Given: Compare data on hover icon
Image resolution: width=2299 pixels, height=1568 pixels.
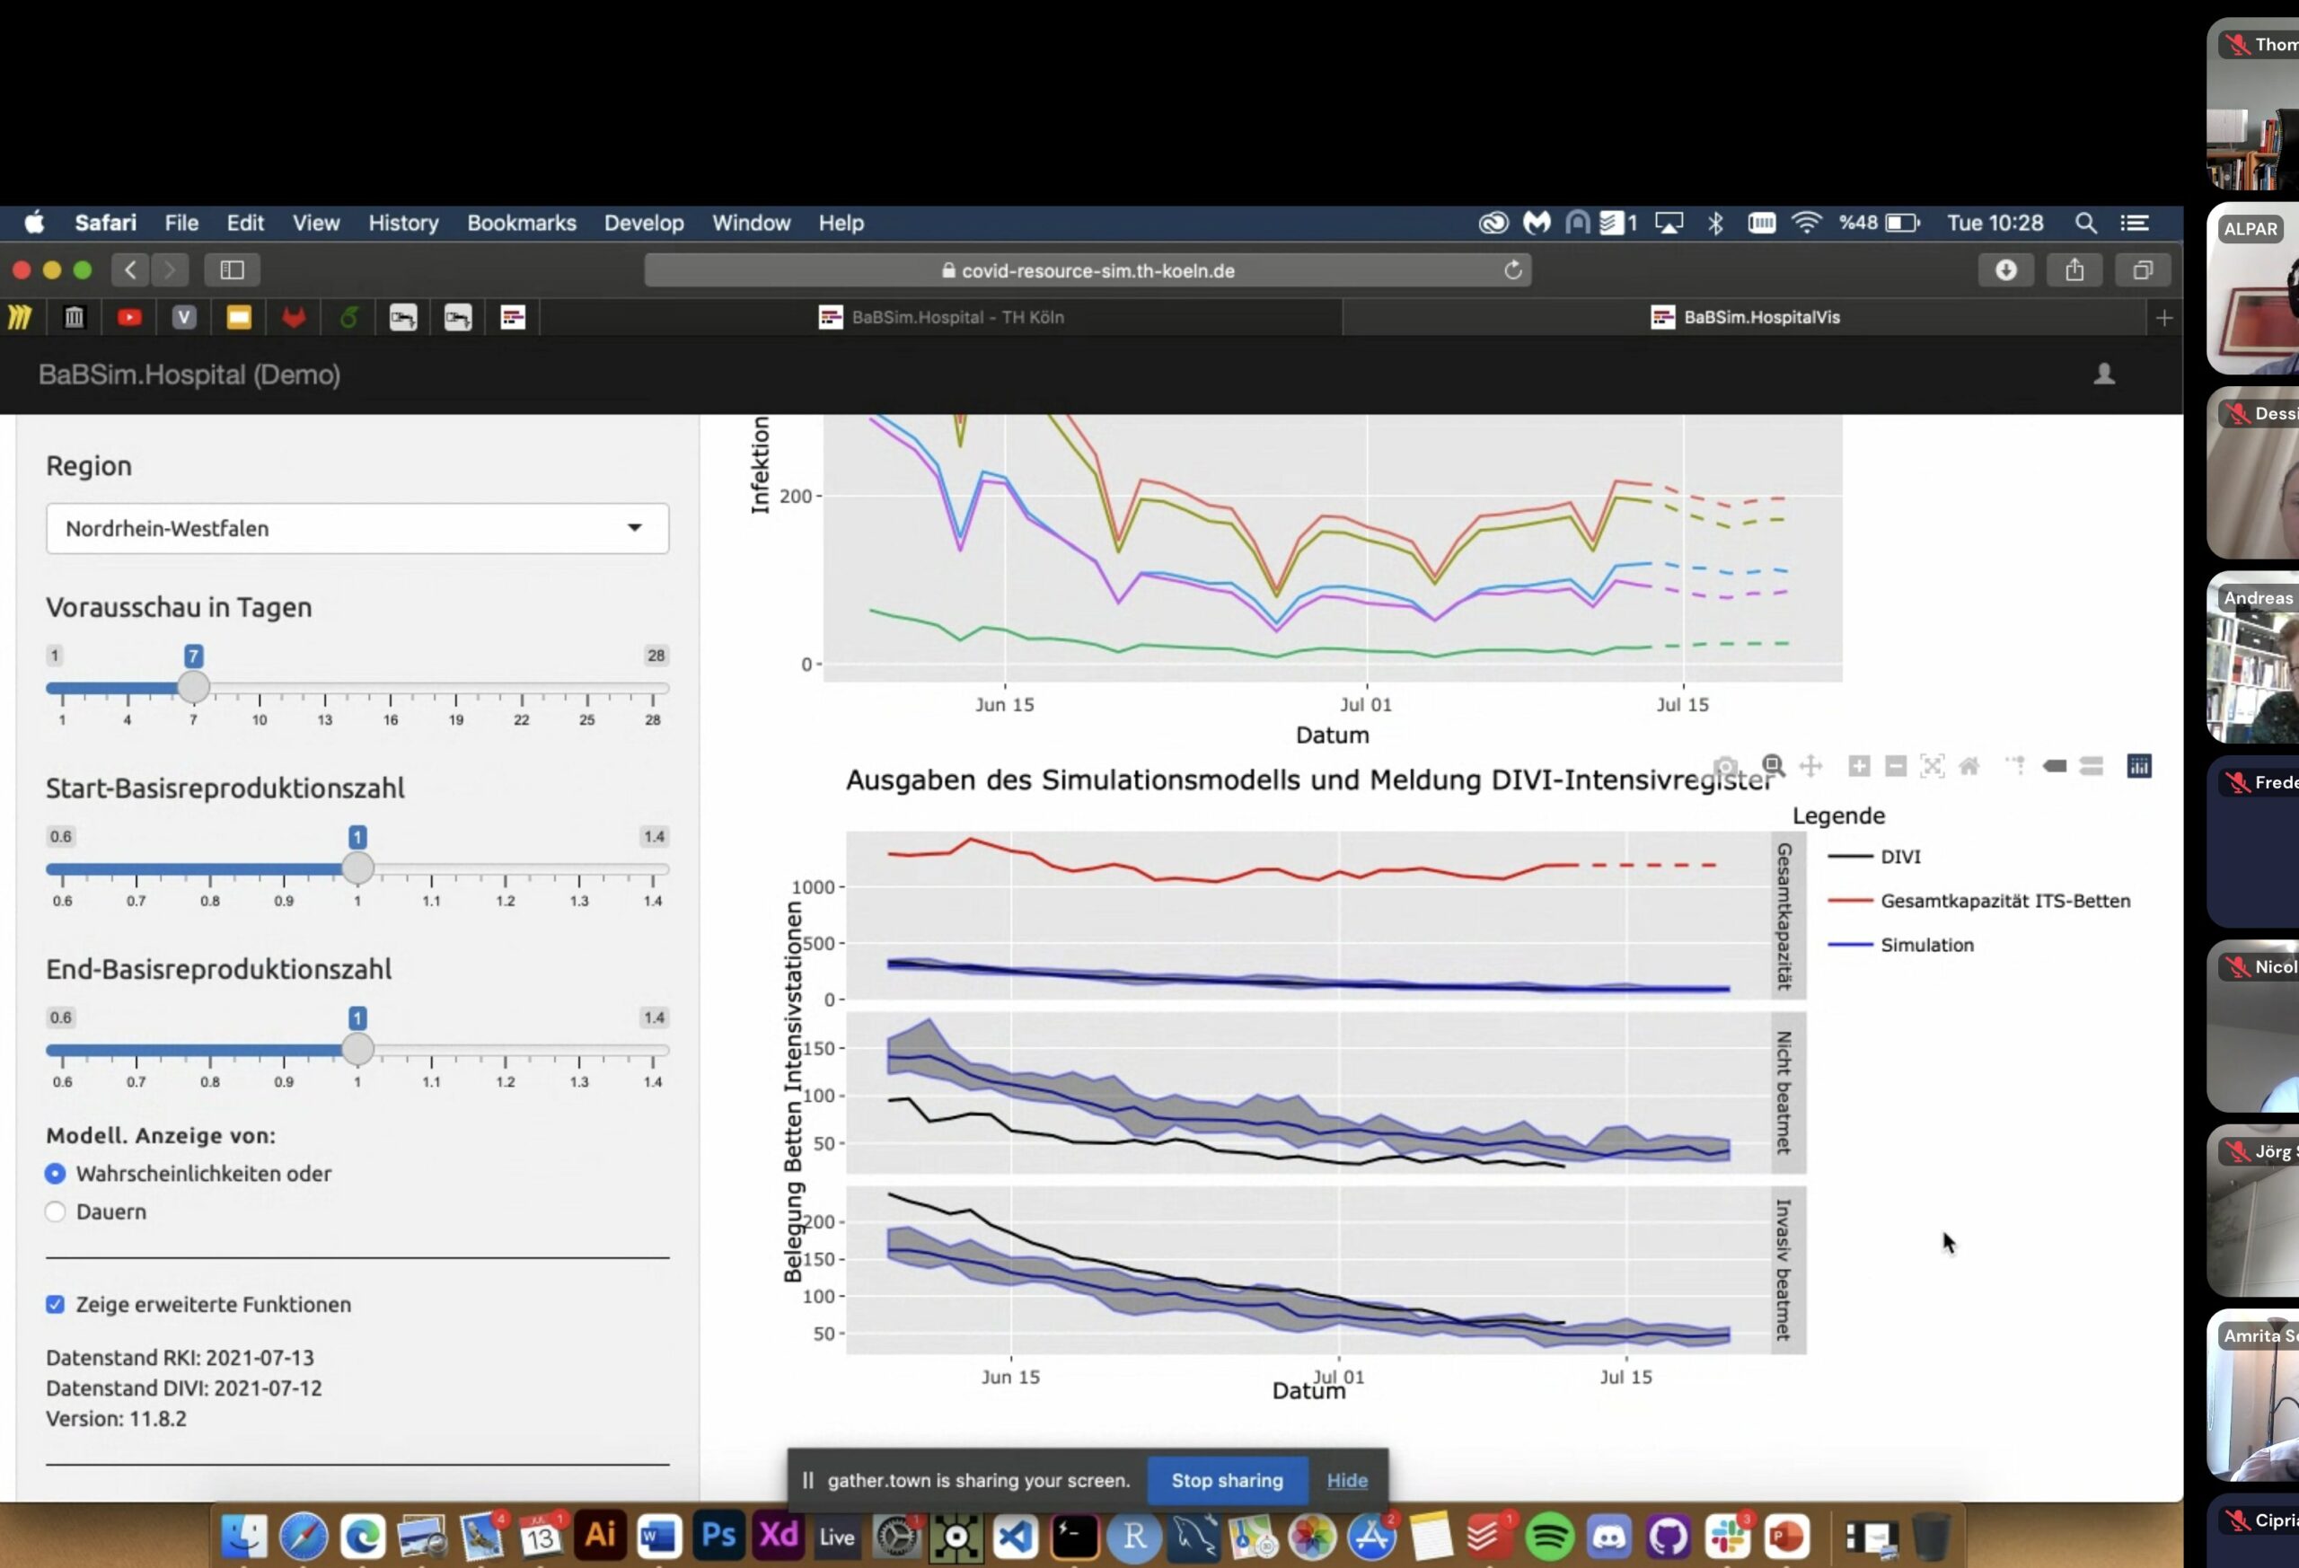Looking at the screenshot, I should coord(2092,766).
